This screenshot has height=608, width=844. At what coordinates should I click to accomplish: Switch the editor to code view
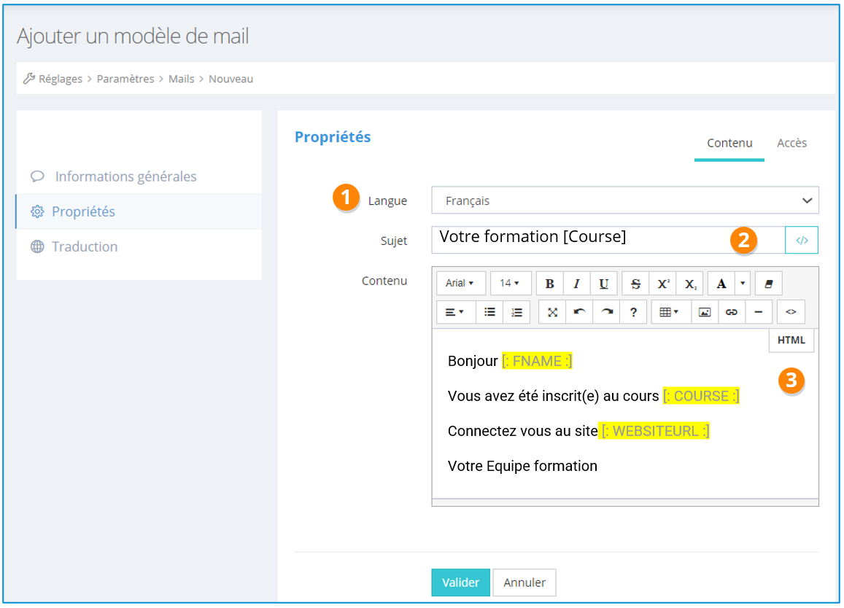pos(791,312)
